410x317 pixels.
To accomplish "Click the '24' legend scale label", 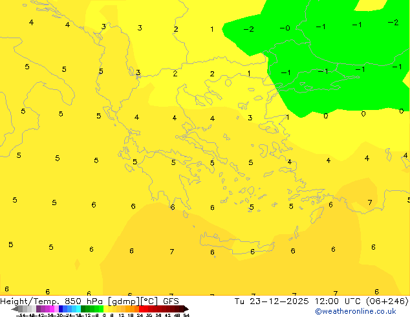I will click(140, 315).
